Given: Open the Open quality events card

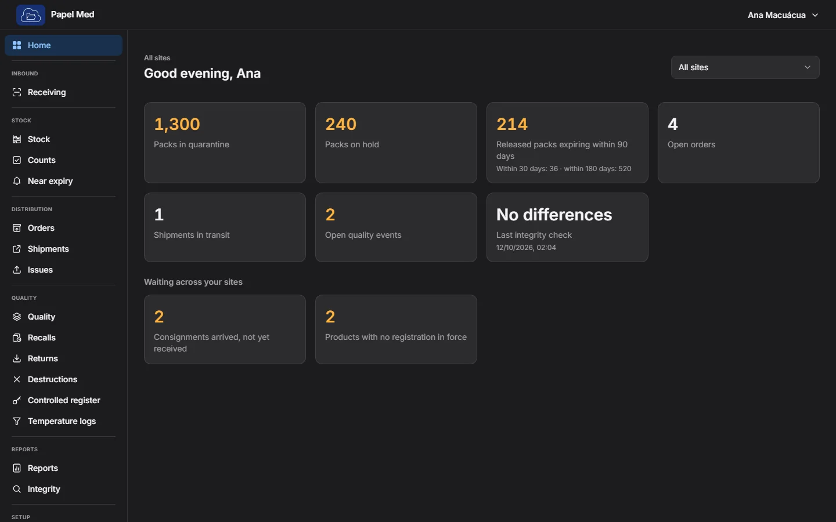Looking at the screenshot, I should click(396, 227).
